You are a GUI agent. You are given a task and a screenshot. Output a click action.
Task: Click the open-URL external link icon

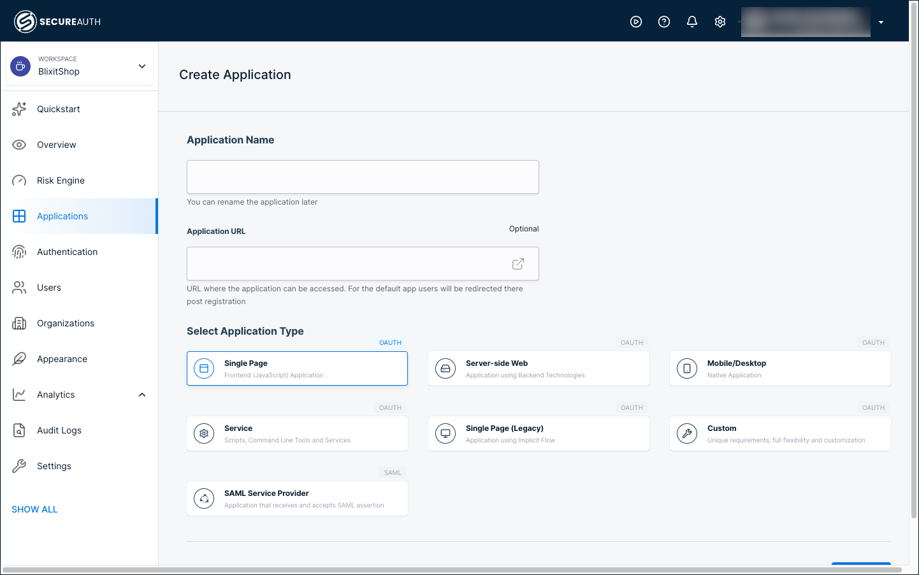tap(518, 263)
